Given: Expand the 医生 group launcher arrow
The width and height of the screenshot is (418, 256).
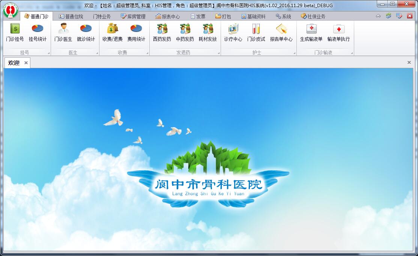Looking at the screenshot, I should click(x=97, y=53).
